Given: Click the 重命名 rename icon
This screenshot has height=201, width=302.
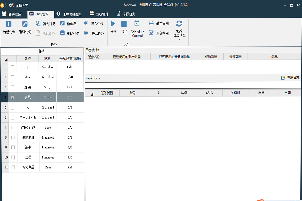Looking at the screenshot, I should pyautogui.click(x=63, y=23).
